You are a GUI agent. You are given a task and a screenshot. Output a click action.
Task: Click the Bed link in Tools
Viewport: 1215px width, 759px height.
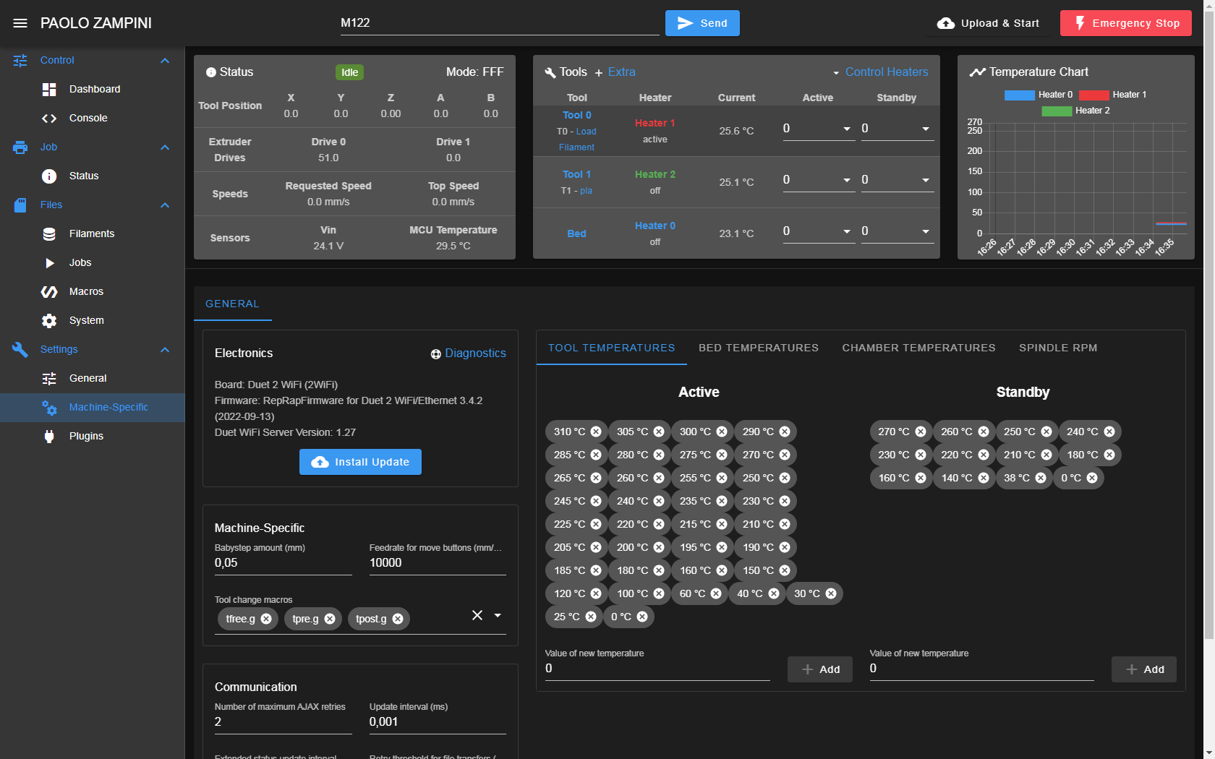[x=576, y=233]
